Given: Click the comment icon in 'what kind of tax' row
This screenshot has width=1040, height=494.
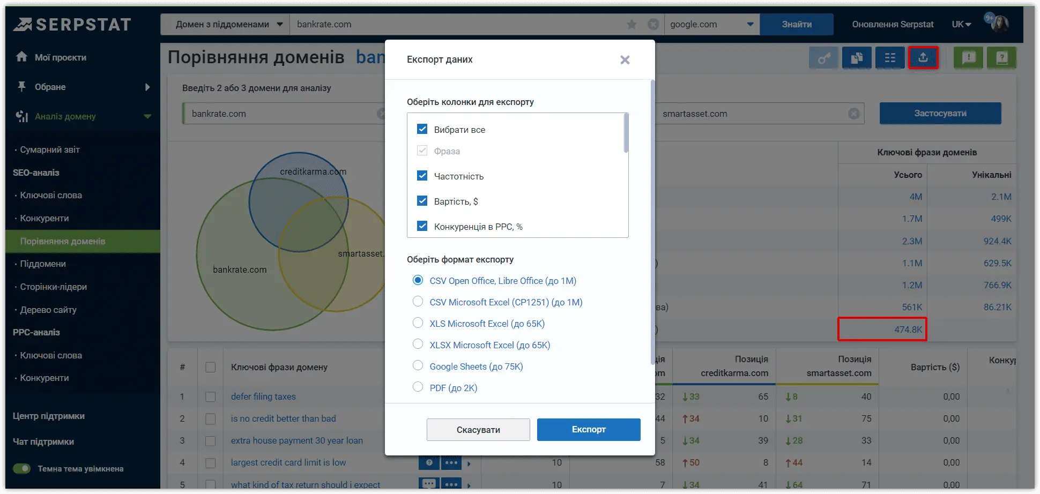Looking at the screenshot, I should [429, 484].
